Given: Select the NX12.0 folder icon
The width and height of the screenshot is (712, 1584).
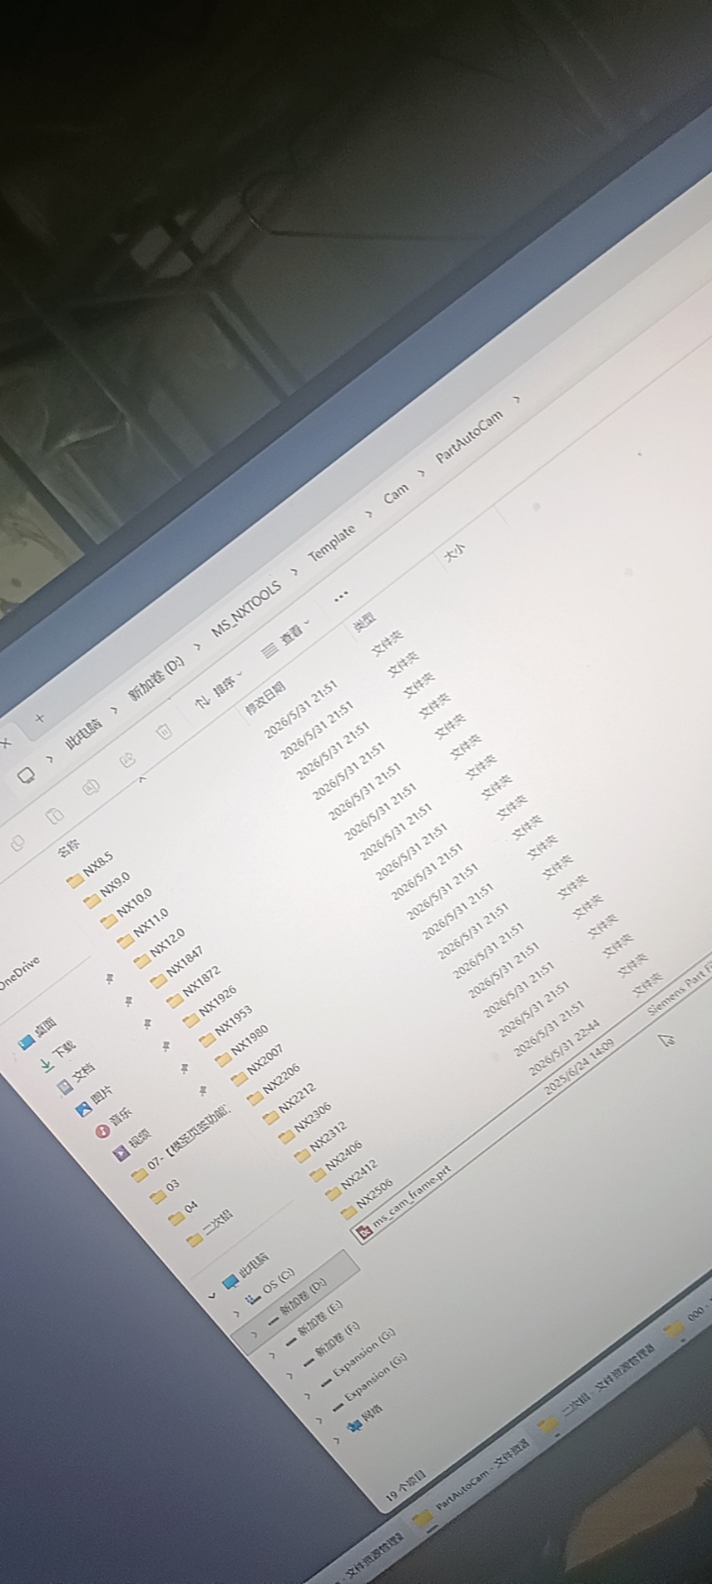Looking at the screenshot, I should click(x=141, y=962).
